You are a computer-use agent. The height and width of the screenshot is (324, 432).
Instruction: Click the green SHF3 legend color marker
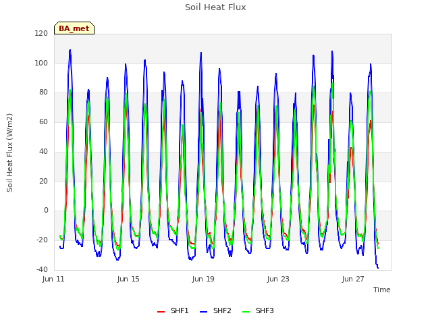[246, 312]
